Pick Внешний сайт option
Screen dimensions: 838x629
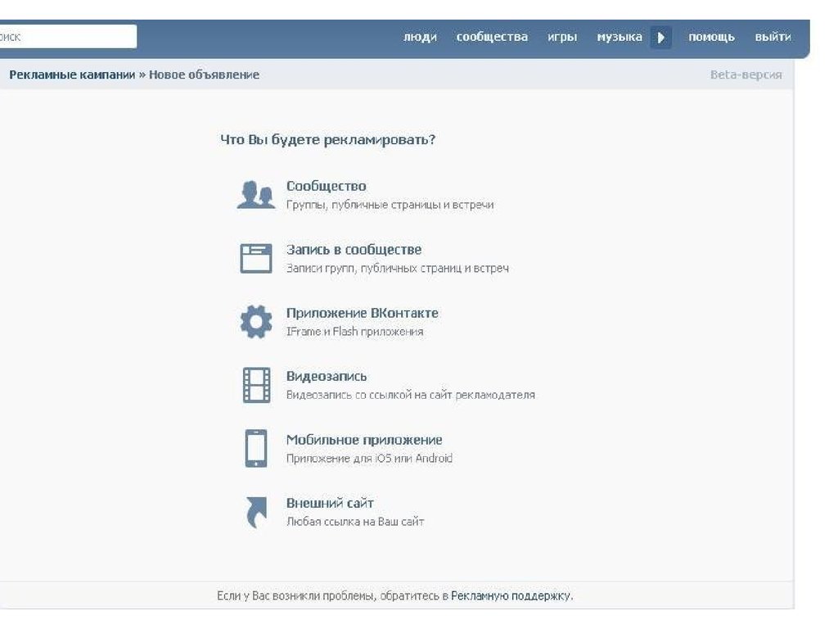(330, 504)
